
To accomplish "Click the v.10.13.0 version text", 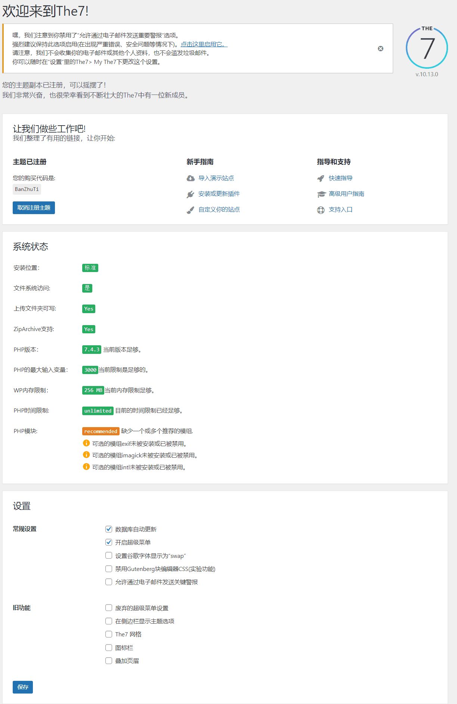I will pyautogui.click(x=427, y=74).
